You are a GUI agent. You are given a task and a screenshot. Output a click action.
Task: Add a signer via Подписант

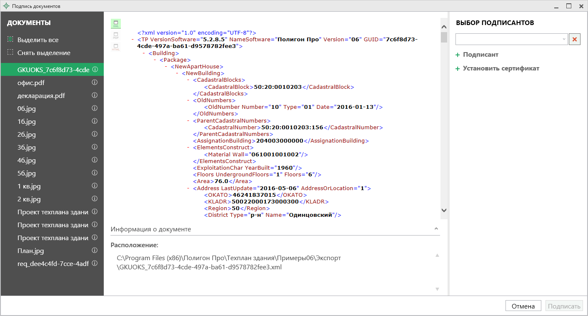point(480,55)
